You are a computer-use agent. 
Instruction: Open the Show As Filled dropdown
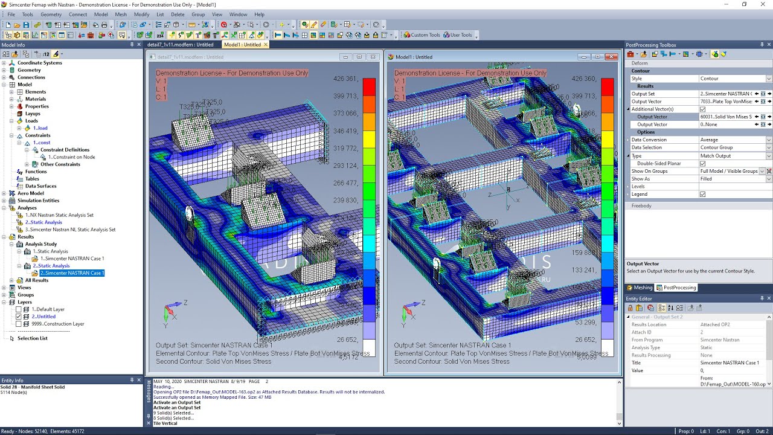point(769,179)
